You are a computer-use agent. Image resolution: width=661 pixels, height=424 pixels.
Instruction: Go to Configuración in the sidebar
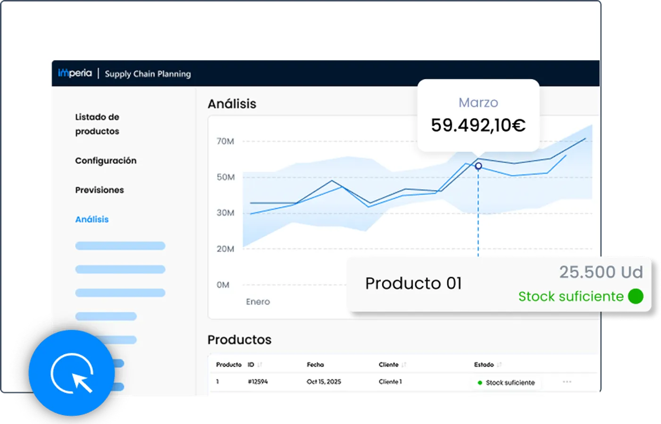click(106, 161)
